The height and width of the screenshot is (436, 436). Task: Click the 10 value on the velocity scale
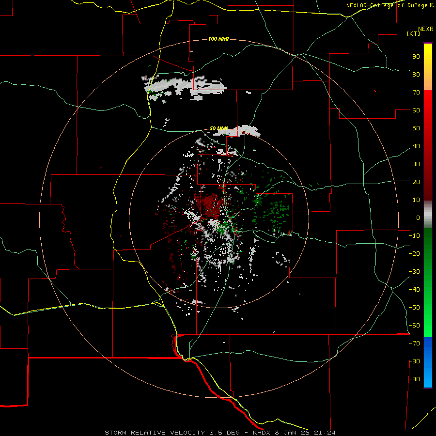pos(416,200)
